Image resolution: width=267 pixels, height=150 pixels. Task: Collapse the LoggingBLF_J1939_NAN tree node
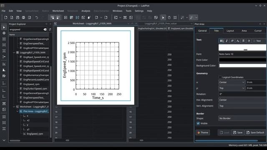14,52
